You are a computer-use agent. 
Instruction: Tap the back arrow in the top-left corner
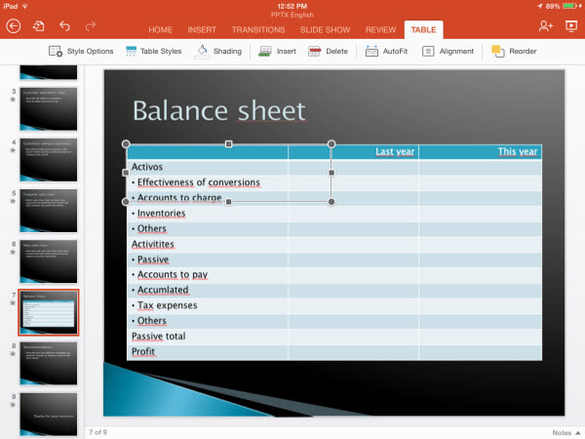[13, 26]
